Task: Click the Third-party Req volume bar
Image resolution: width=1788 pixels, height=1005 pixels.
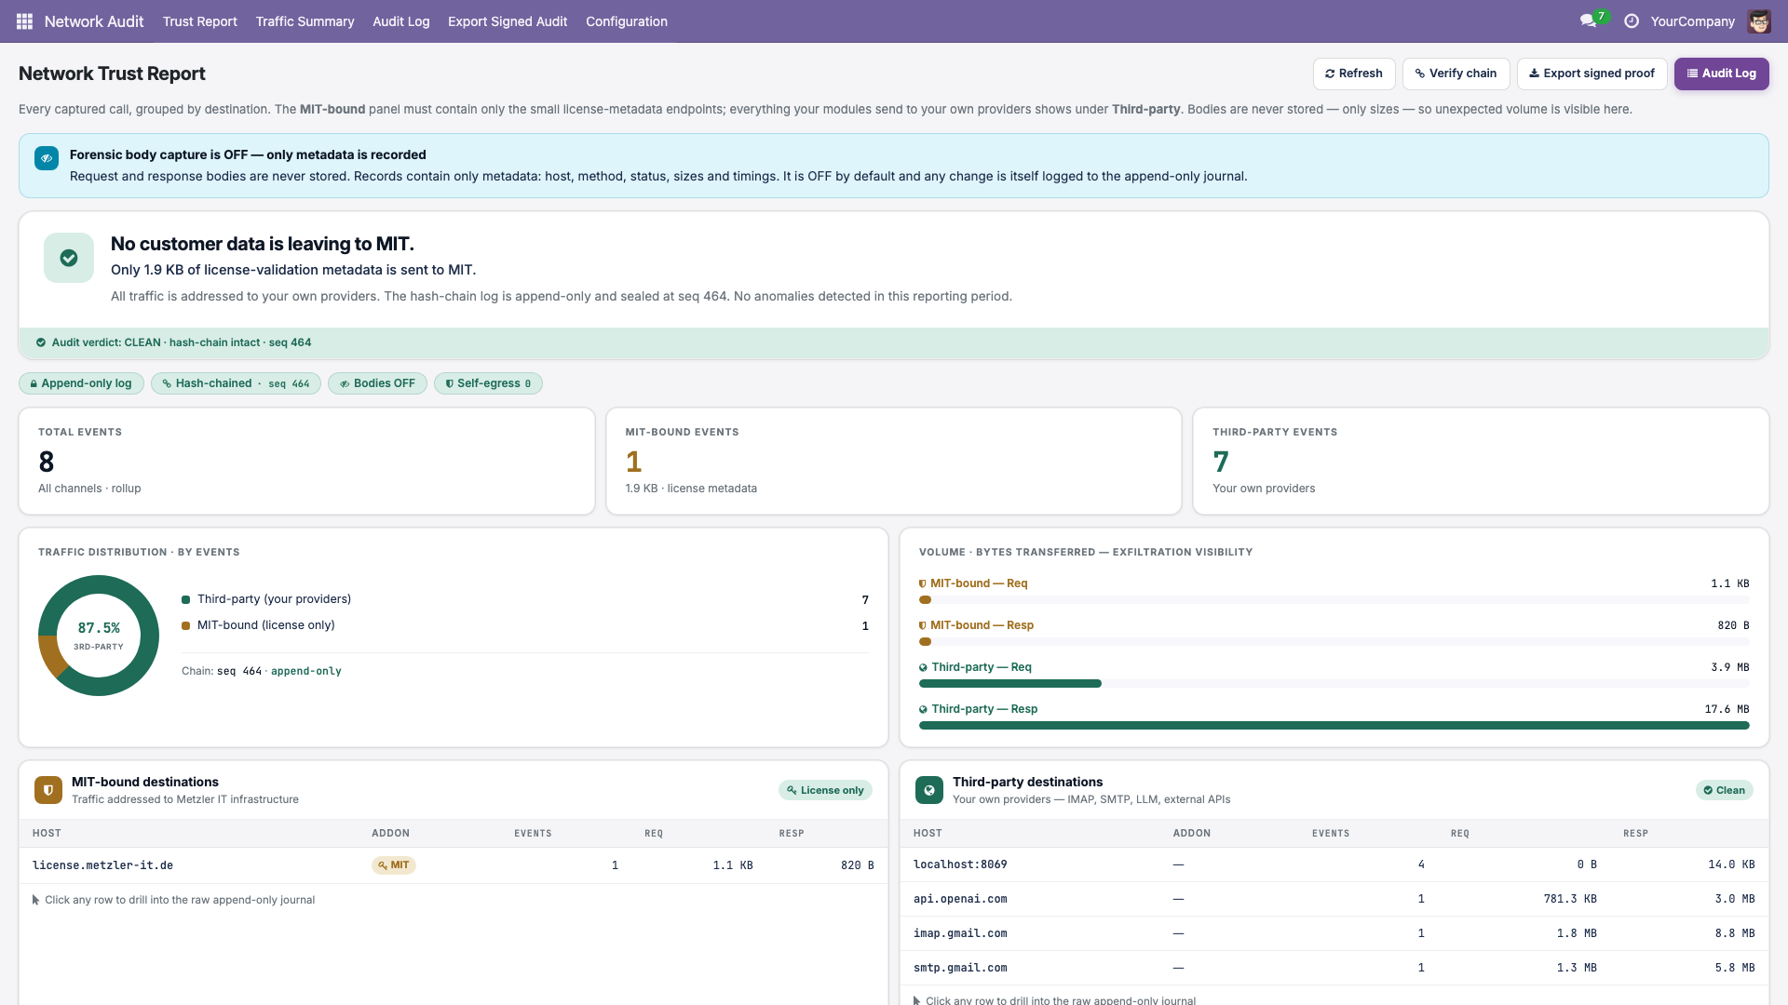Action: (x=1334, y=684)
